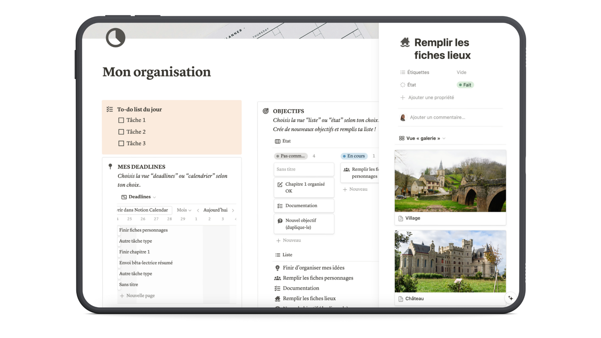Image resolution: width=601 pixels, height=338 pixels.
Task: Click the house icon beside Remplir les fiches lieux title
Action: 405,42
